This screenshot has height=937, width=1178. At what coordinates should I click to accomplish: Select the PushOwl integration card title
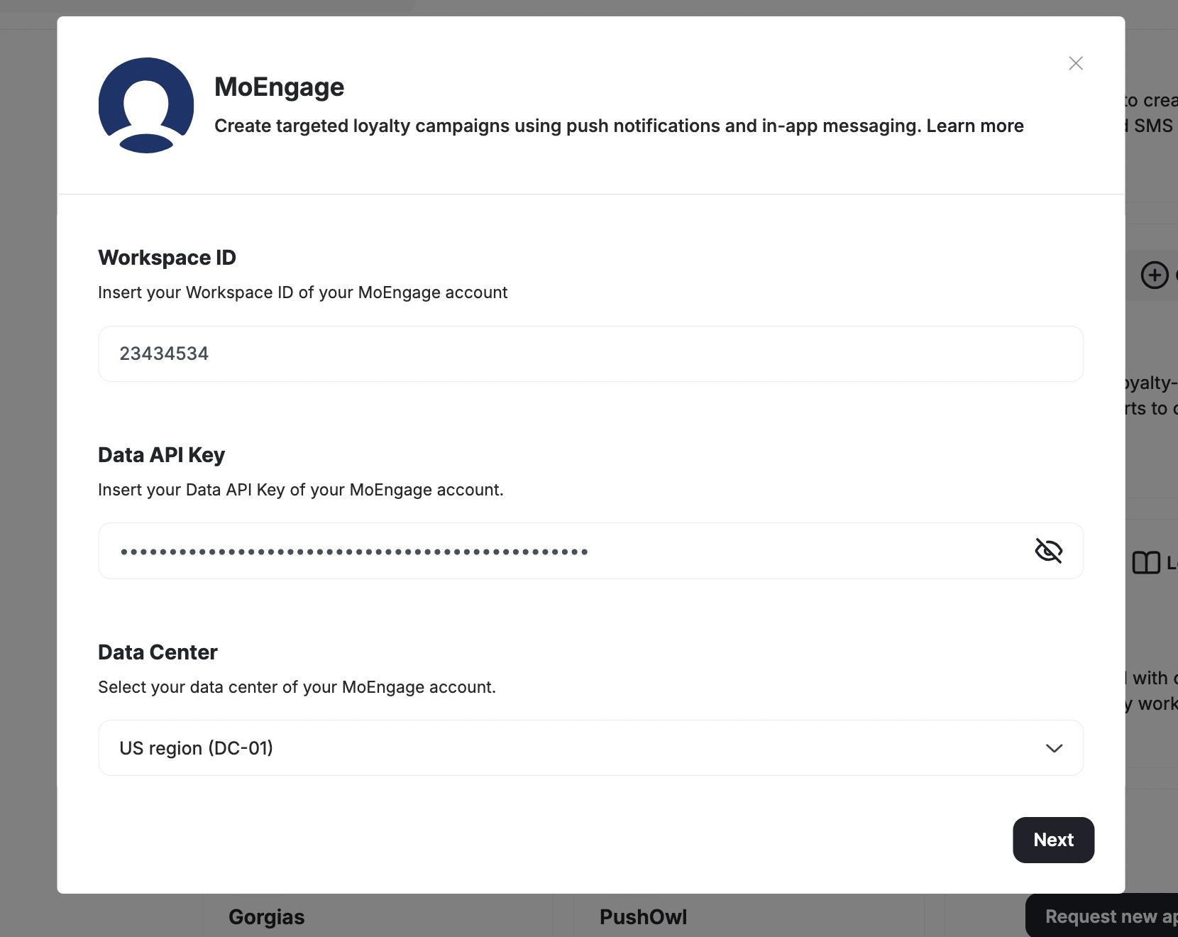point(644,917)
